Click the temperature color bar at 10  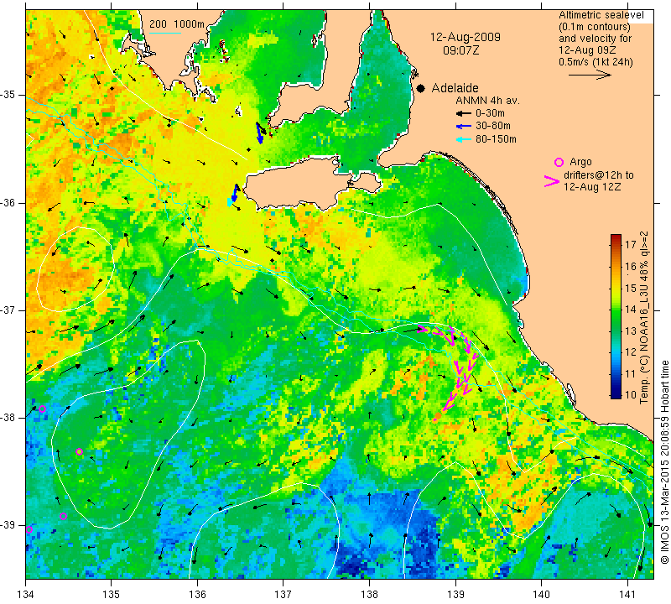point(616,394)
